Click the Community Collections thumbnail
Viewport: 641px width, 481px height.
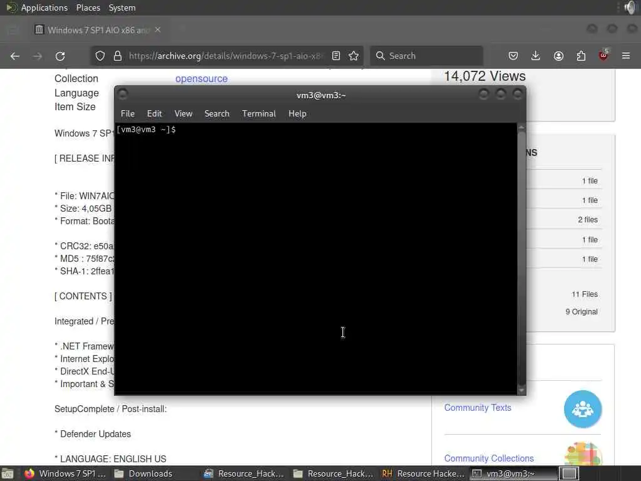tap(583, 453)
